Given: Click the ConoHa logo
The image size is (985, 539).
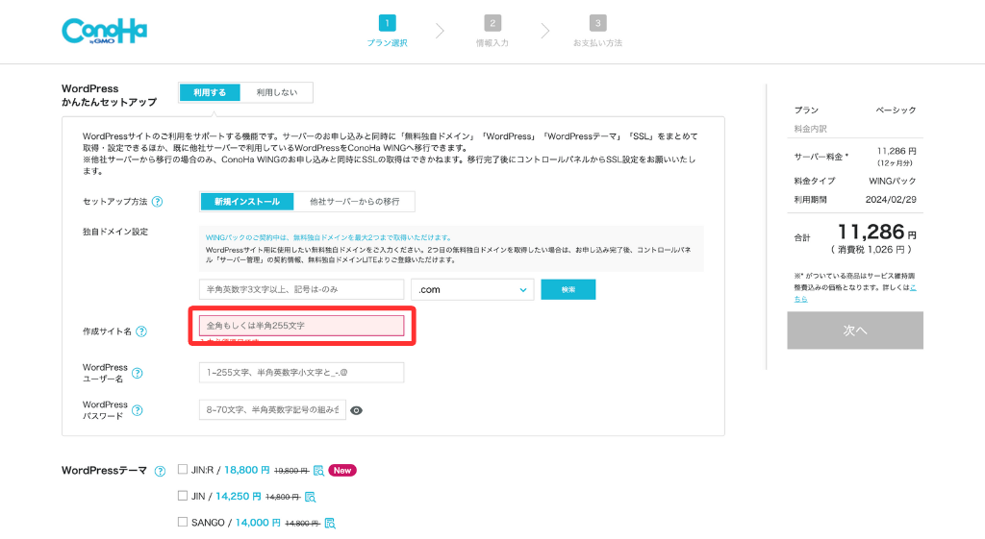Looking at the screenshot, I should (104, 31).
